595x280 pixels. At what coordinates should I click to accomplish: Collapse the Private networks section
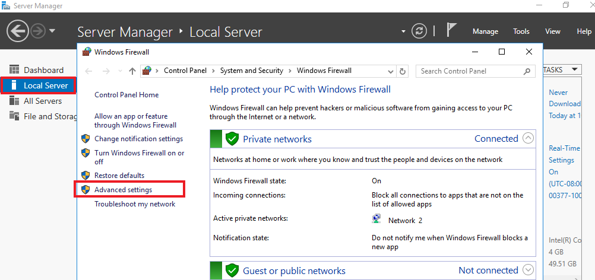tap(528, 139)
